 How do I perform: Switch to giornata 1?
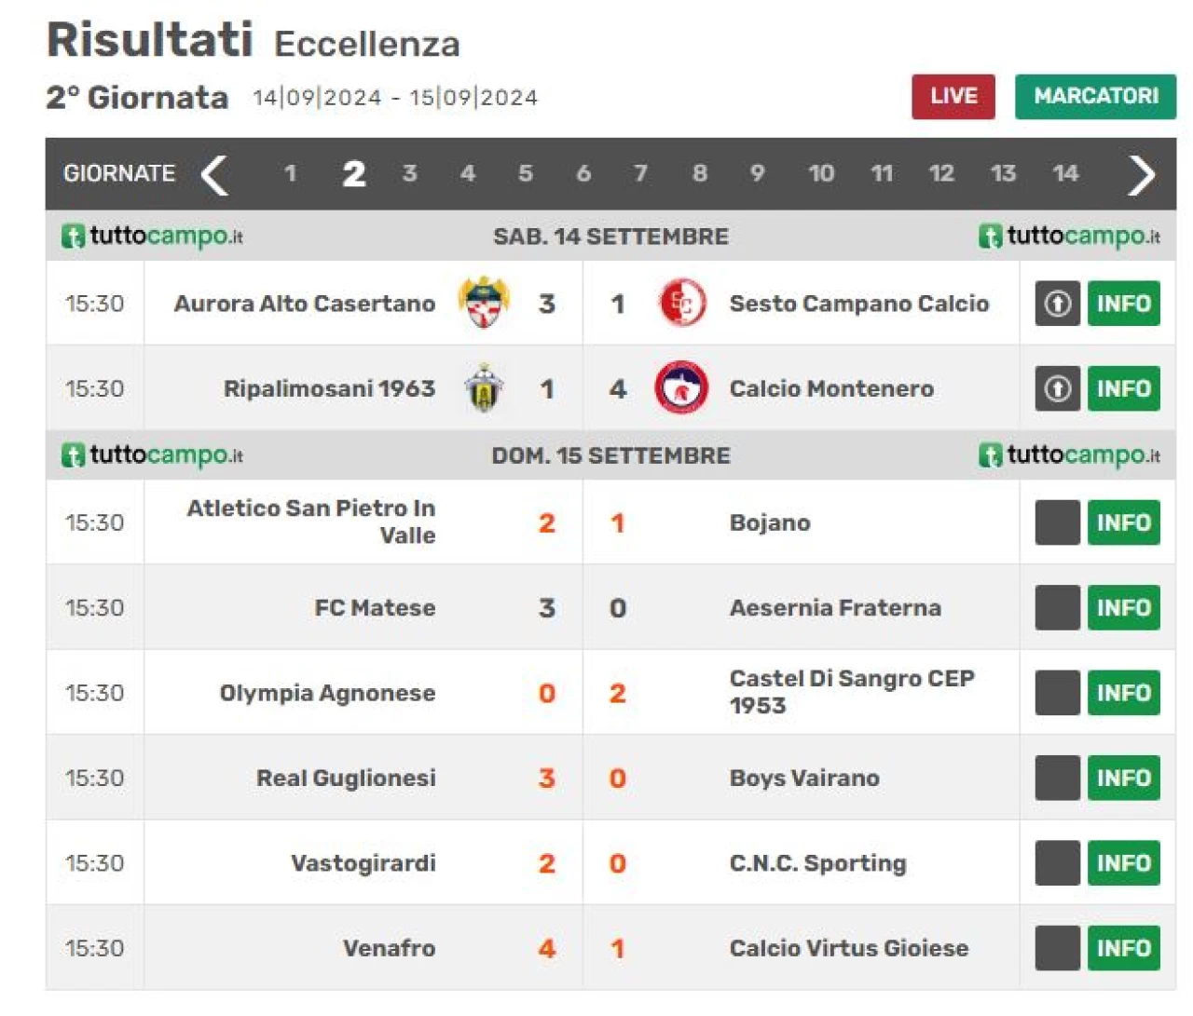tap(290, 173)
